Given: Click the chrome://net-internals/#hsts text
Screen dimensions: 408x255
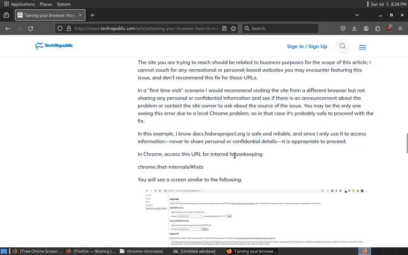Looking at the screenshot, I should coord(171,167).
